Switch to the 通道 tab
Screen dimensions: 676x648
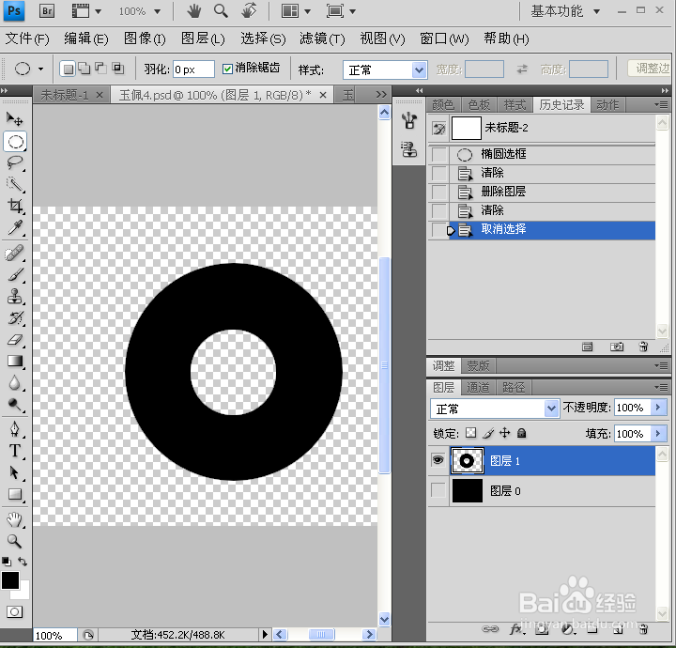478,388
